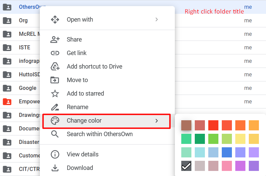
Task: Click the Search within magnifier icon
Action: (x=55, y=134)
